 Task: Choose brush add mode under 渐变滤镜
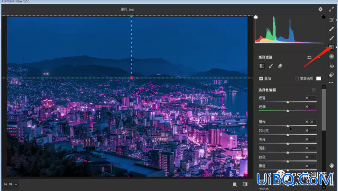[271, 66]
